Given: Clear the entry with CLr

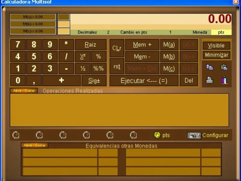Looking at the screenshot, I should (117, 48).
